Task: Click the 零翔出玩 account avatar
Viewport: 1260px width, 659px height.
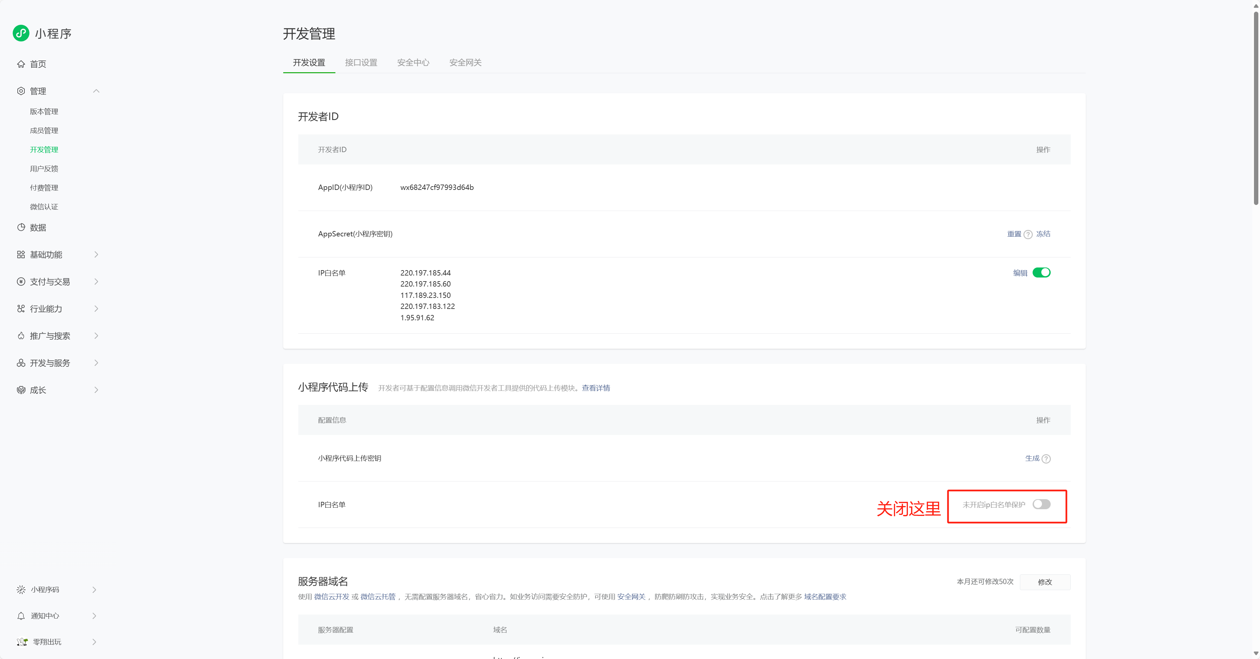Action: (x=21, y=642)
